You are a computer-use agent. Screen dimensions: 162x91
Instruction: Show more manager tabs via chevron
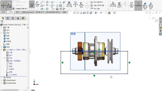27,18
